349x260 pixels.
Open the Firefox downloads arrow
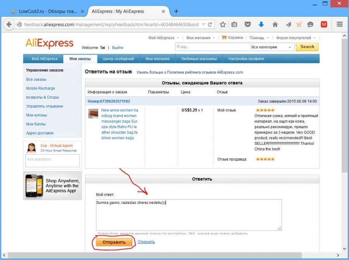click(261, 24)
